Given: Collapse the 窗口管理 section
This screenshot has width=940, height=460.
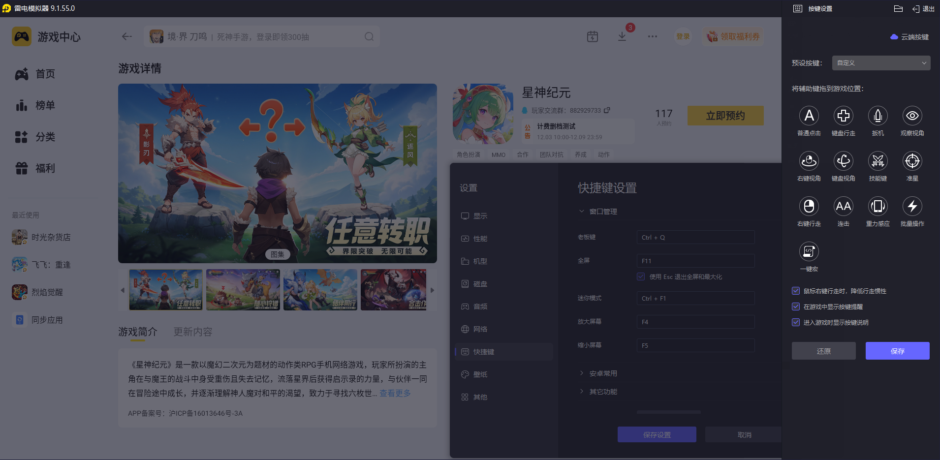Looking at the screenshot, I should point(582,211).
